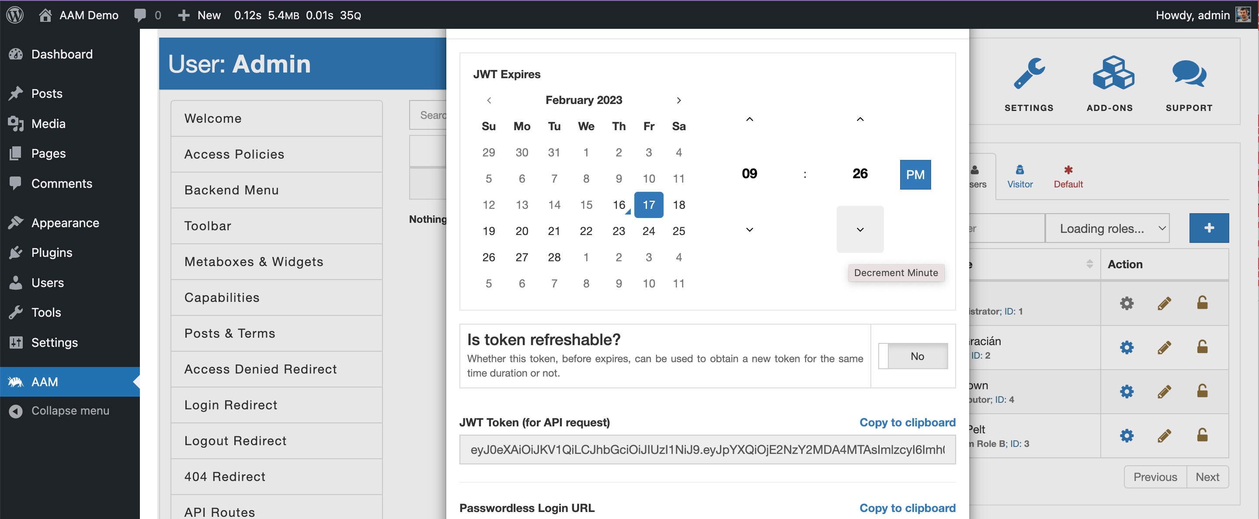This screenshot has height=519, width=1259.
Task: Open AAM Settings wrench icon
Action: [x=1029, y=74]
